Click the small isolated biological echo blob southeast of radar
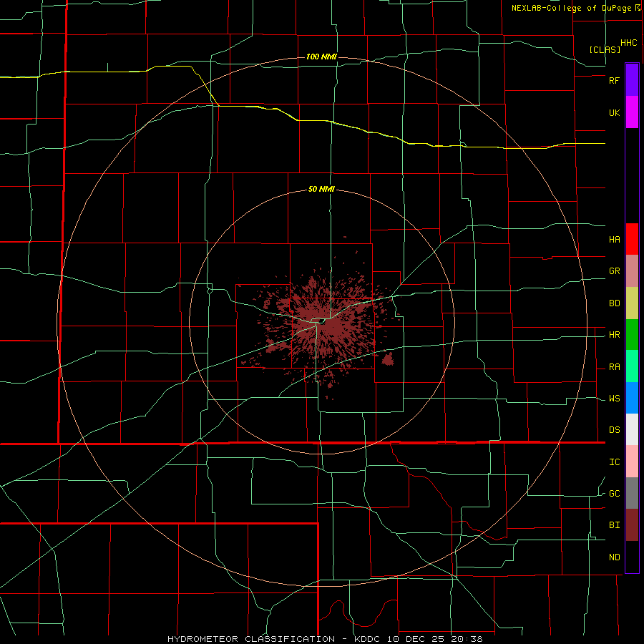Image resolution: width=644 pixels, height=644 pixels. pyautogui.click(x=387, y=360)
